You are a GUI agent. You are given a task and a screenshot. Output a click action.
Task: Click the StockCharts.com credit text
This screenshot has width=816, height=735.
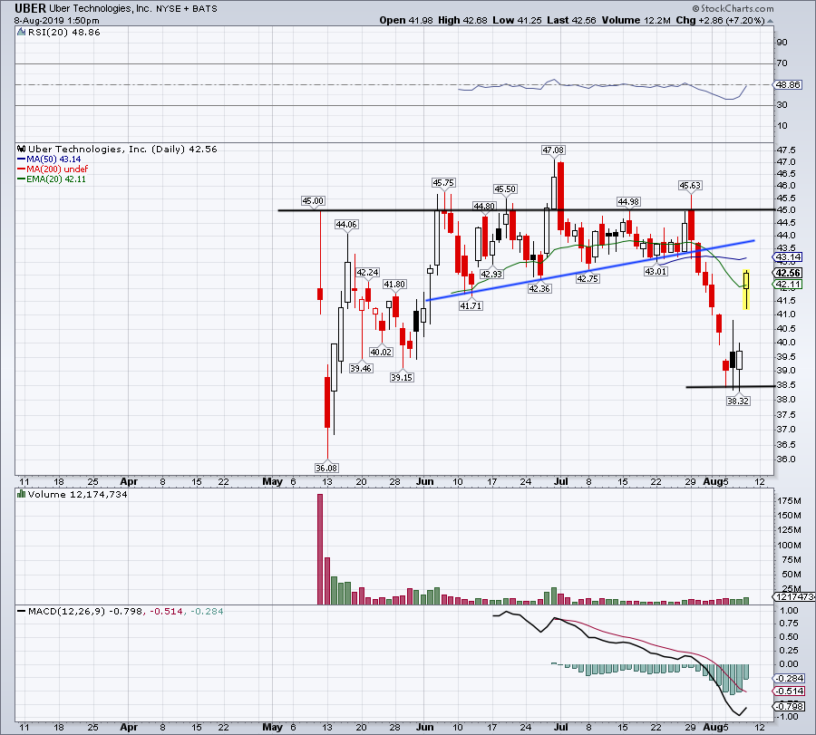click(733, 8)
